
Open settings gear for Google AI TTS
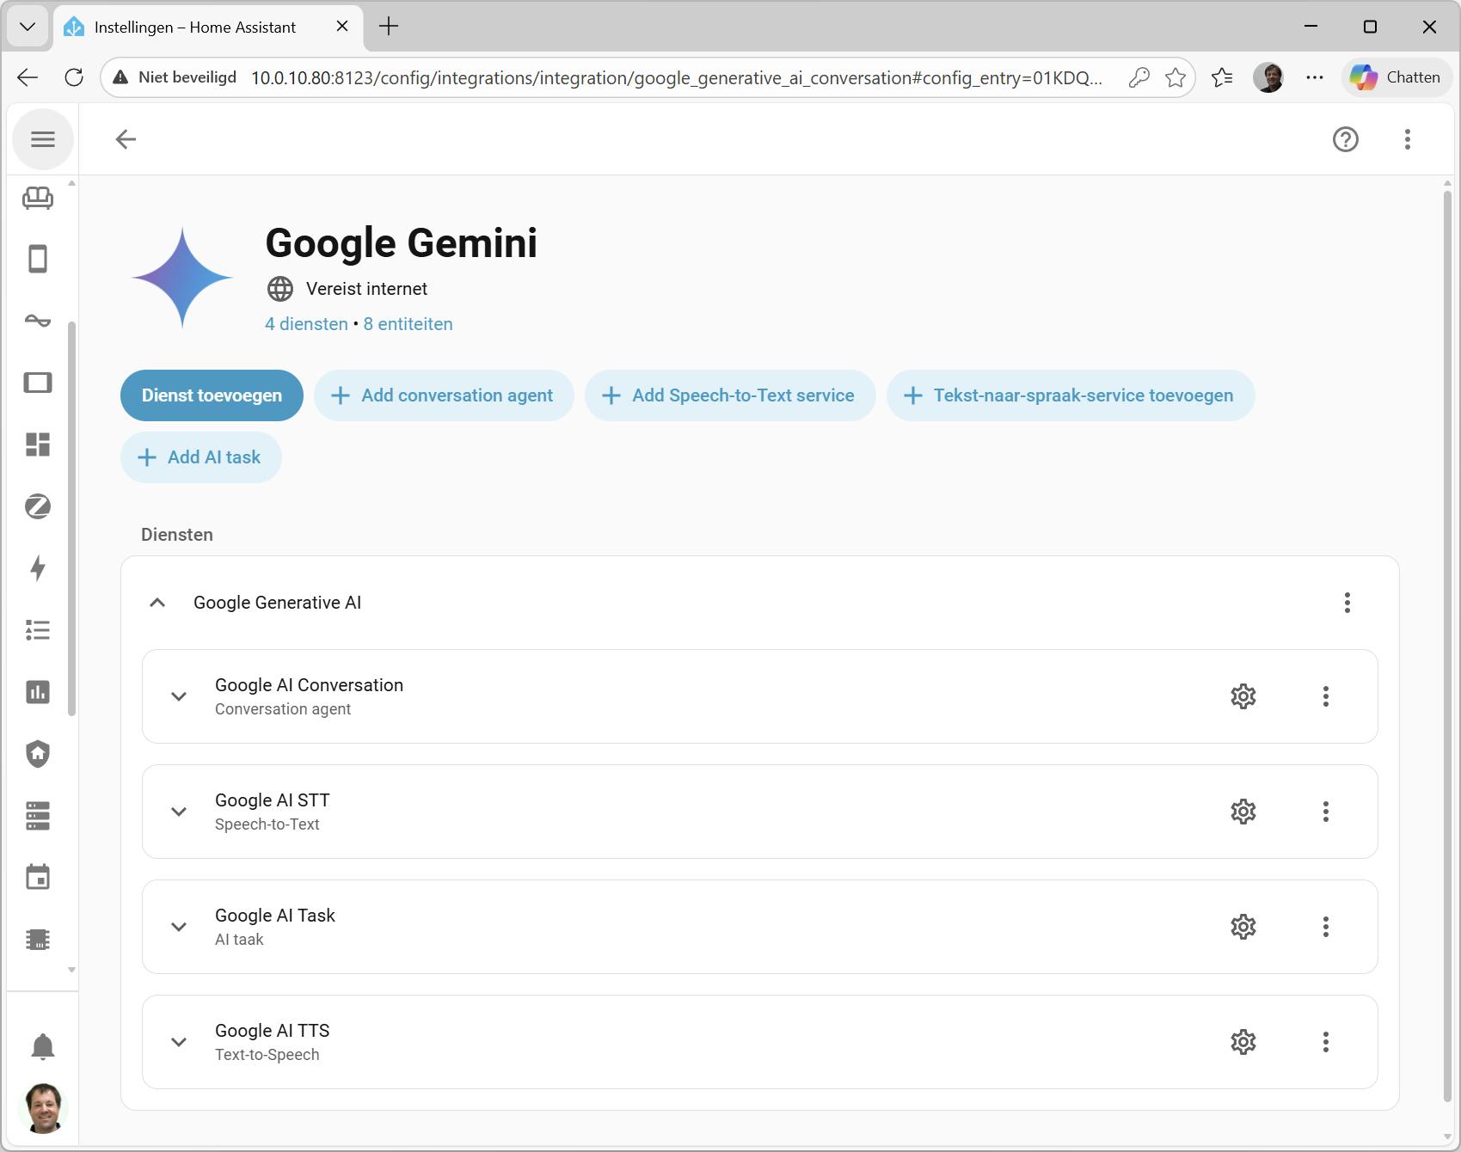1243,1042
